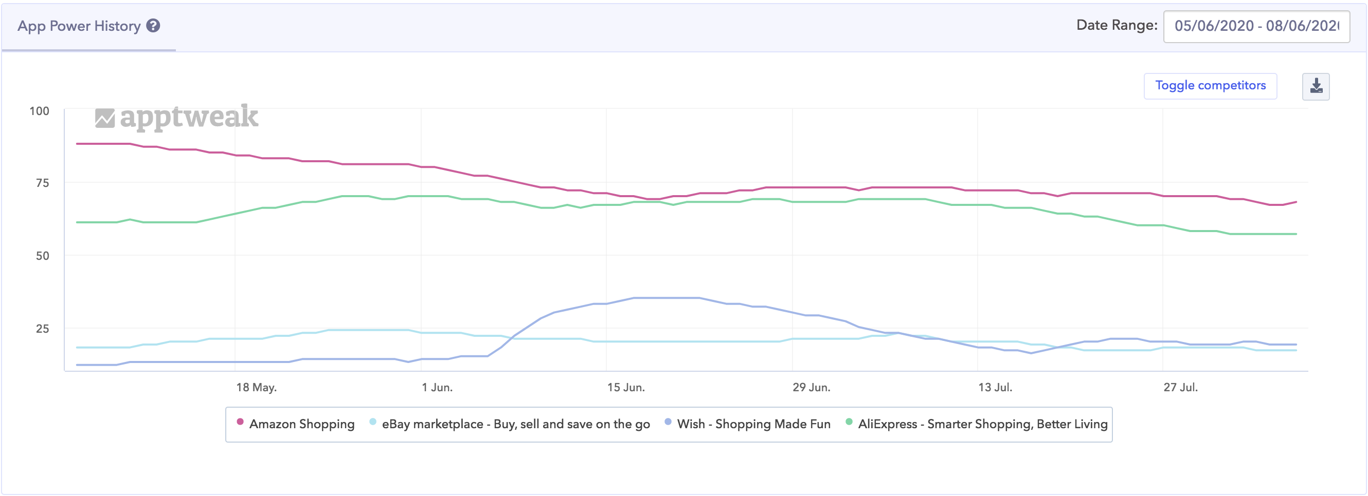Hide the Wish - Shopping Made Fun series
The image size is (1368, 496).
(754, 424)
